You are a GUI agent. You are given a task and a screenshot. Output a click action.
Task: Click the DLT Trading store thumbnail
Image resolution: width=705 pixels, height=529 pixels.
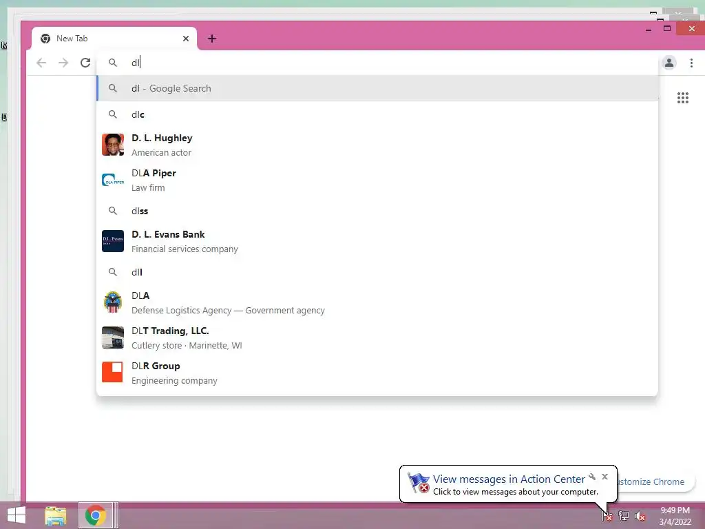tap(113, 338)
